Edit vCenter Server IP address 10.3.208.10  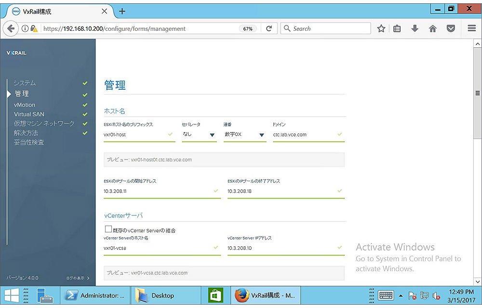click(286, 248)
